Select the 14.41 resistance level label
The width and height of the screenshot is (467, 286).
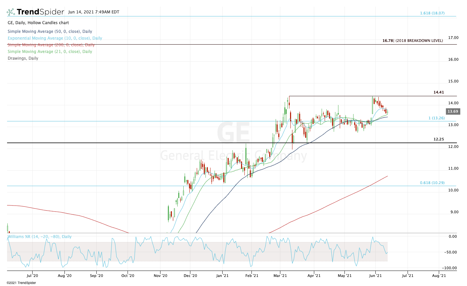[x=439, y=92]
